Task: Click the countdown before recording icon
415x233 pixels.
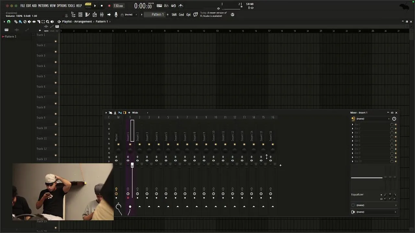Action: coord(166,6)
